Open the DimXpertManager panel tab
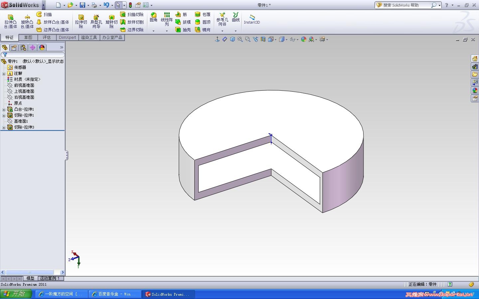The image size is (479, 299). 33,48
